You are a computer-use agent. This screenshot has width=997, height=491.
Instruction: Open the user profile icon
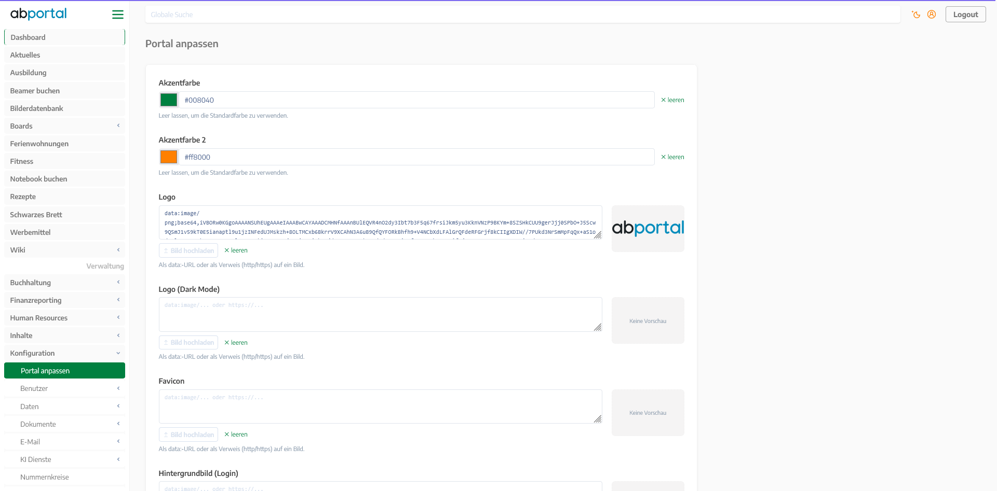click(x=932, y=15)
